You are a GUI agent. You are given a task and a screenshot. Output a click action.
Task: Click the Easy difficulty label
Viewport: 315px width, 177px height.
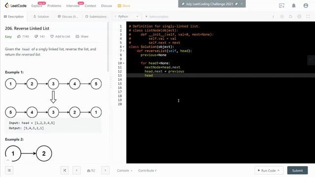click(8, 36)
